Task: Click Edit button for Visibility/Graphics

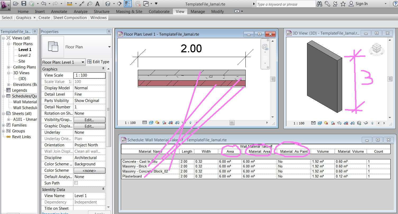Action: pos(89,120)
